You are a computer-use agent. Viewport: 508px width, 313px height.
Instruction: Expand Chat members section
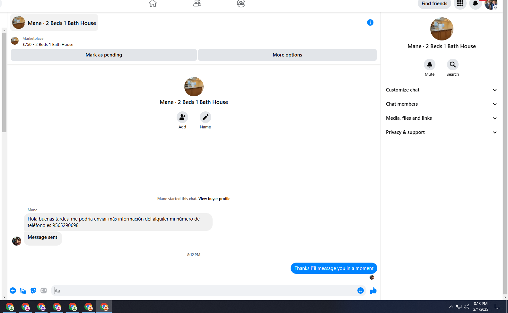tap(442, 104)
